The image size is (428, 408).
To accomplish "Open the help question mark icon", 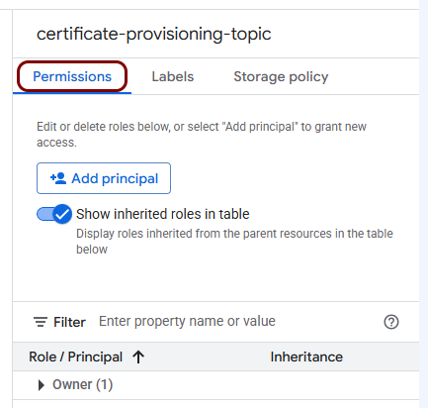I will coord(391,322).
